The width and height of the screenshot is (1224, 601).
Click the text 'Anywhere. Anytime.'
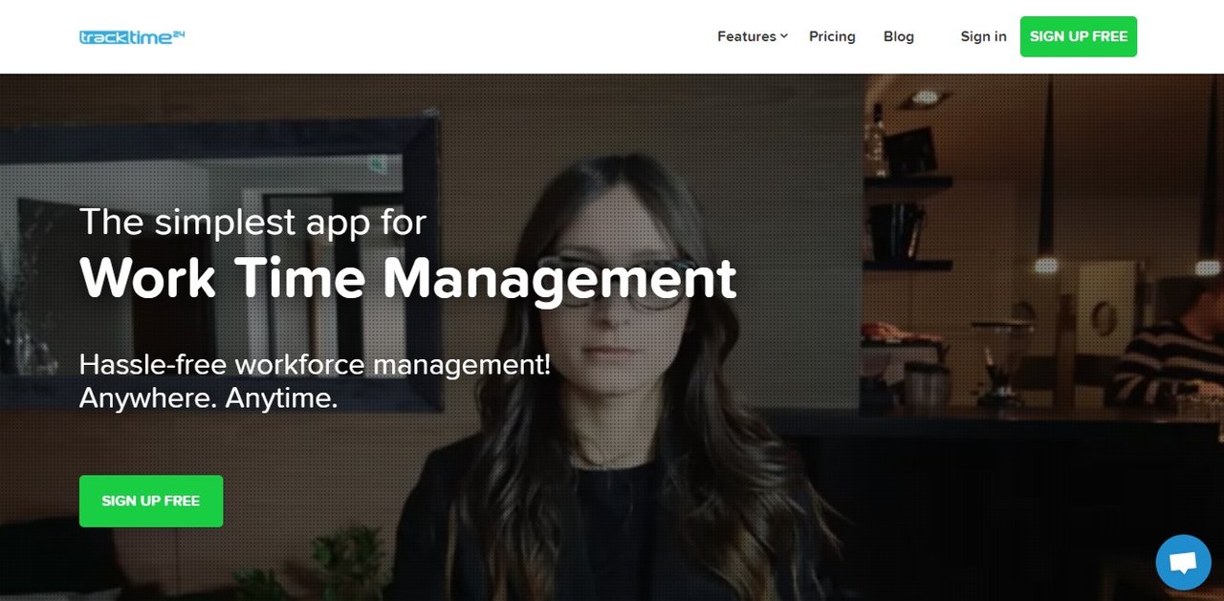(208, 397)
